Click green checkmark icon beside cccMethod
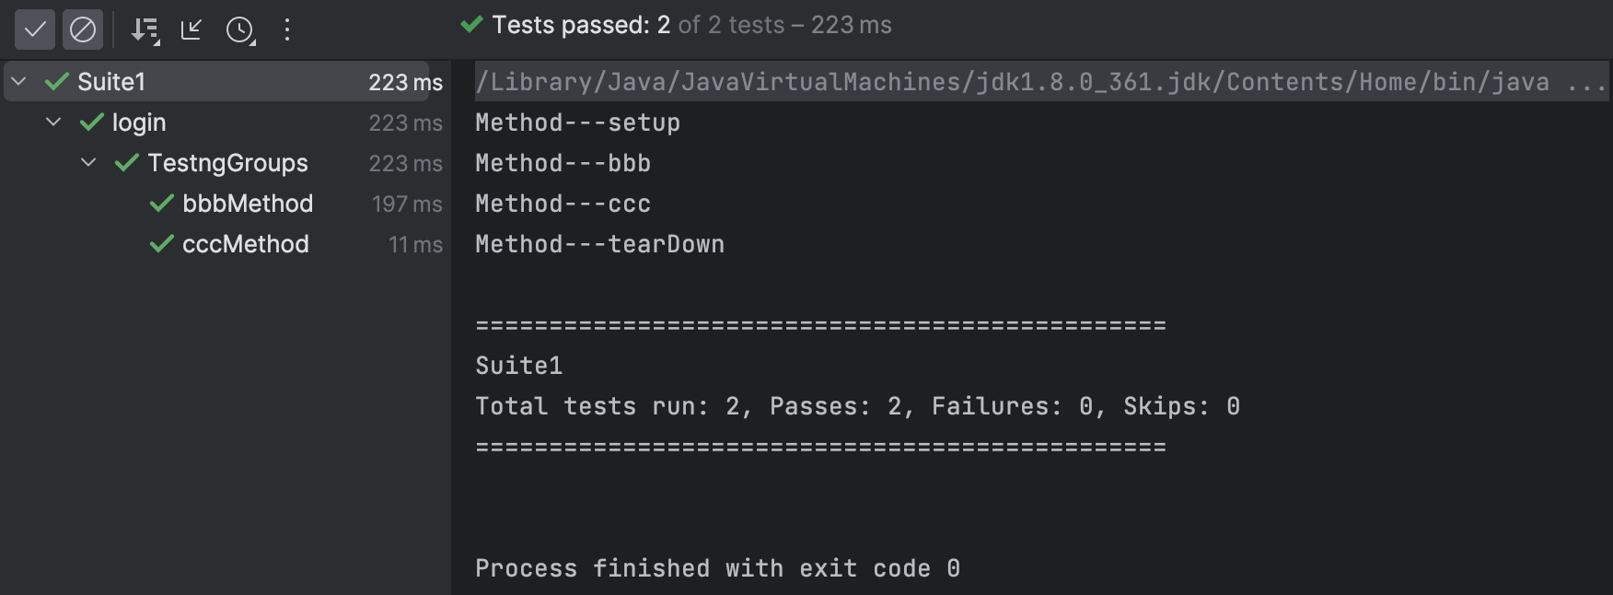Viewport: 1613px width, 595px height. pyautogui.click(x=162, y=244)
